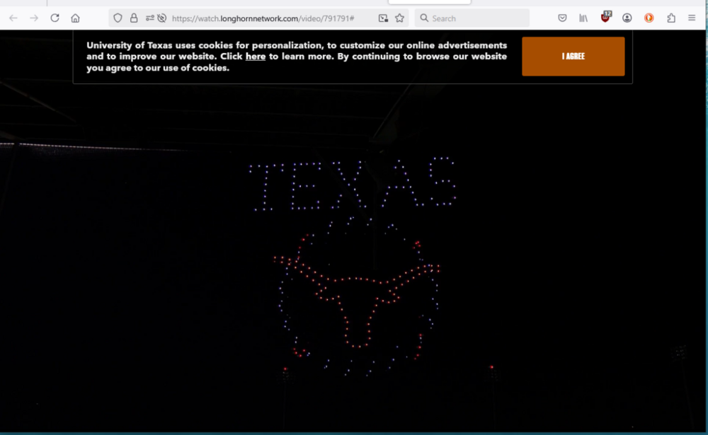The image size is (708, 435).
Task: Toggle tracking protection via the shield icon
Action: click(x=118, y=18)
